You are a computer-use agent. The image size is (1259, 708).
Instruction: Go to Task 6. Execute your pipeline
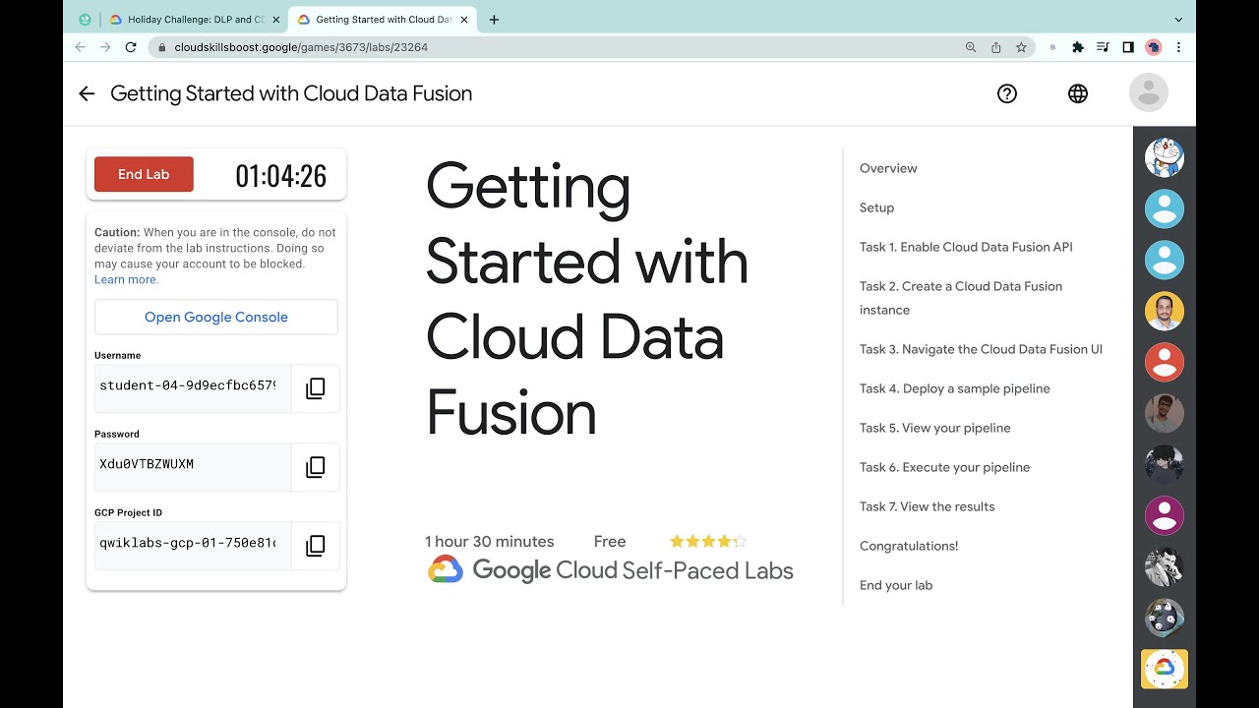coord(944,467)
